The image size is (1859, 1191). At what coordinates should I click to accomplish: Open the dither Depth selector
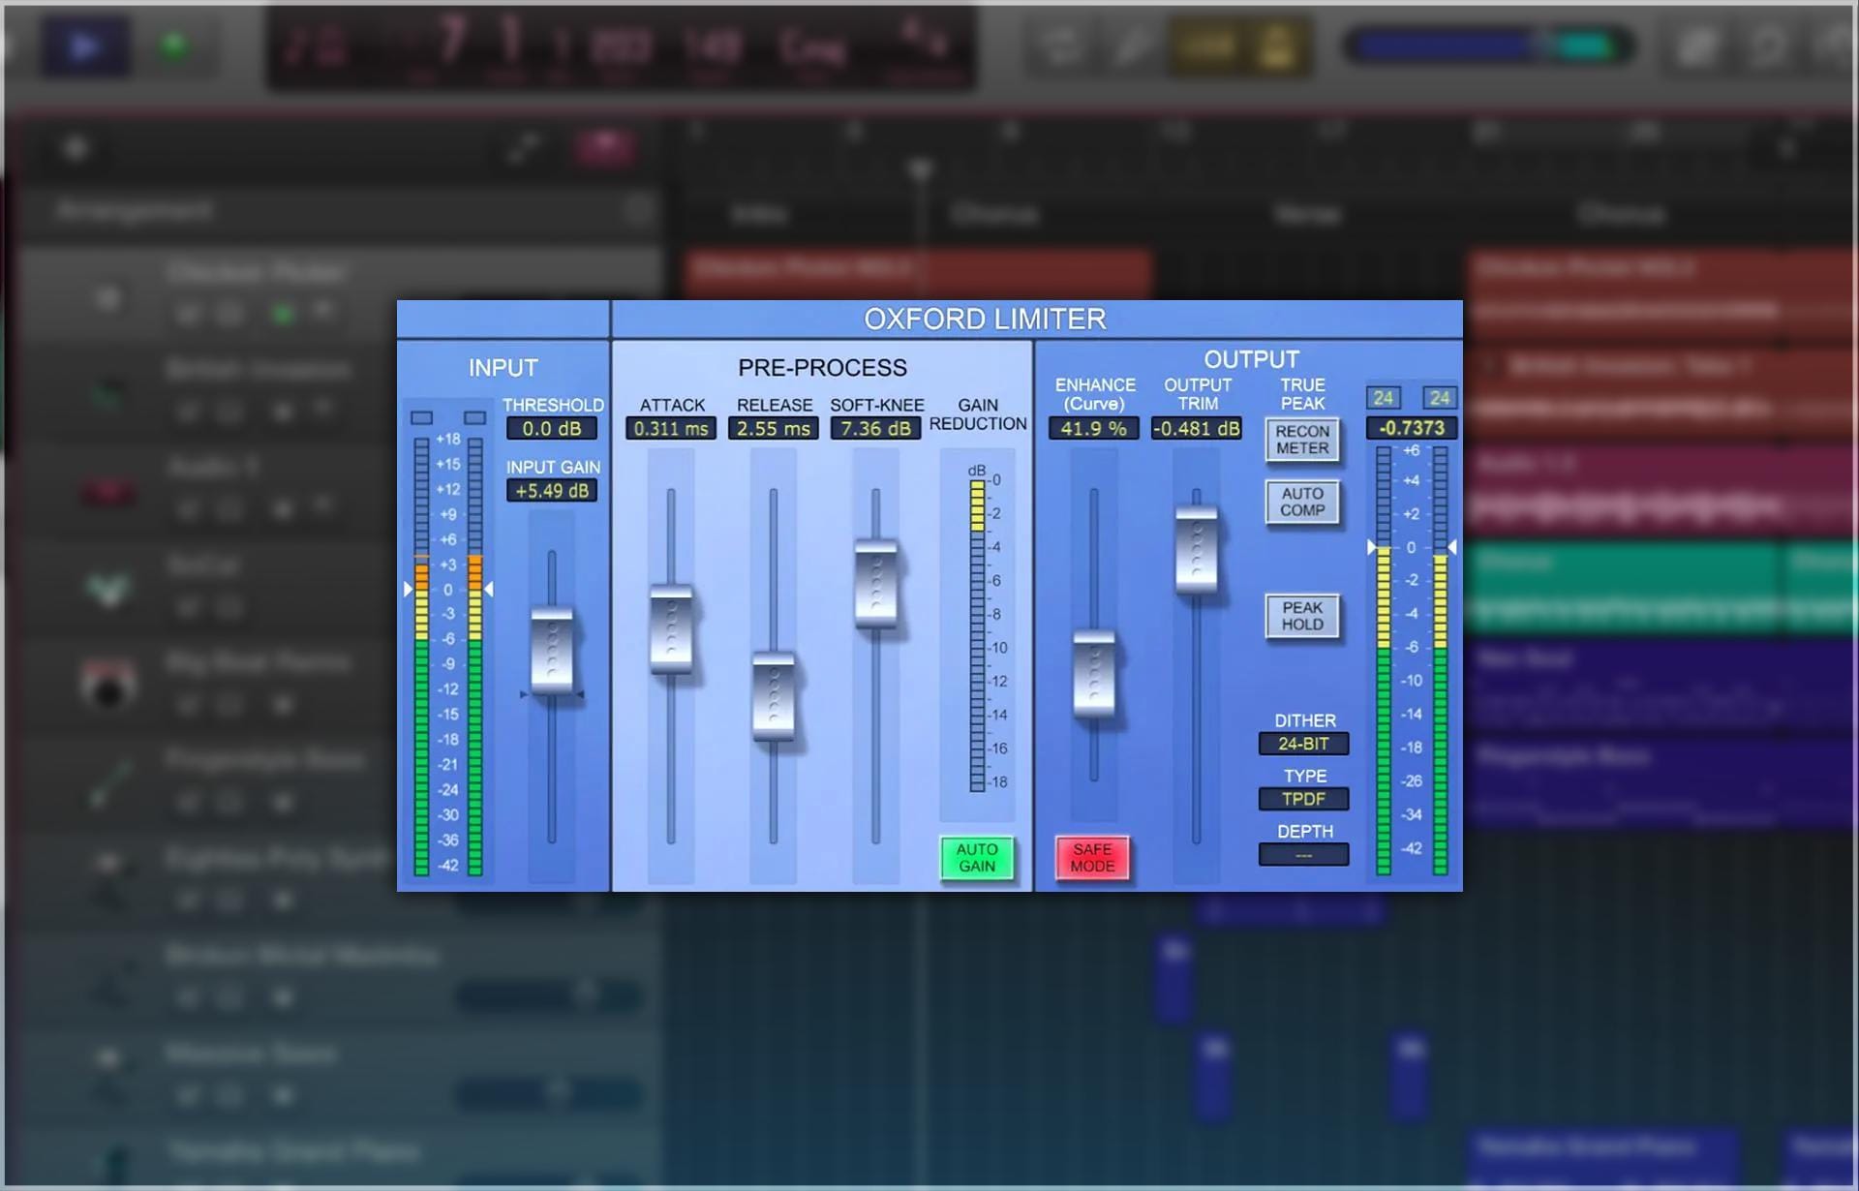tap(1303, 855)
